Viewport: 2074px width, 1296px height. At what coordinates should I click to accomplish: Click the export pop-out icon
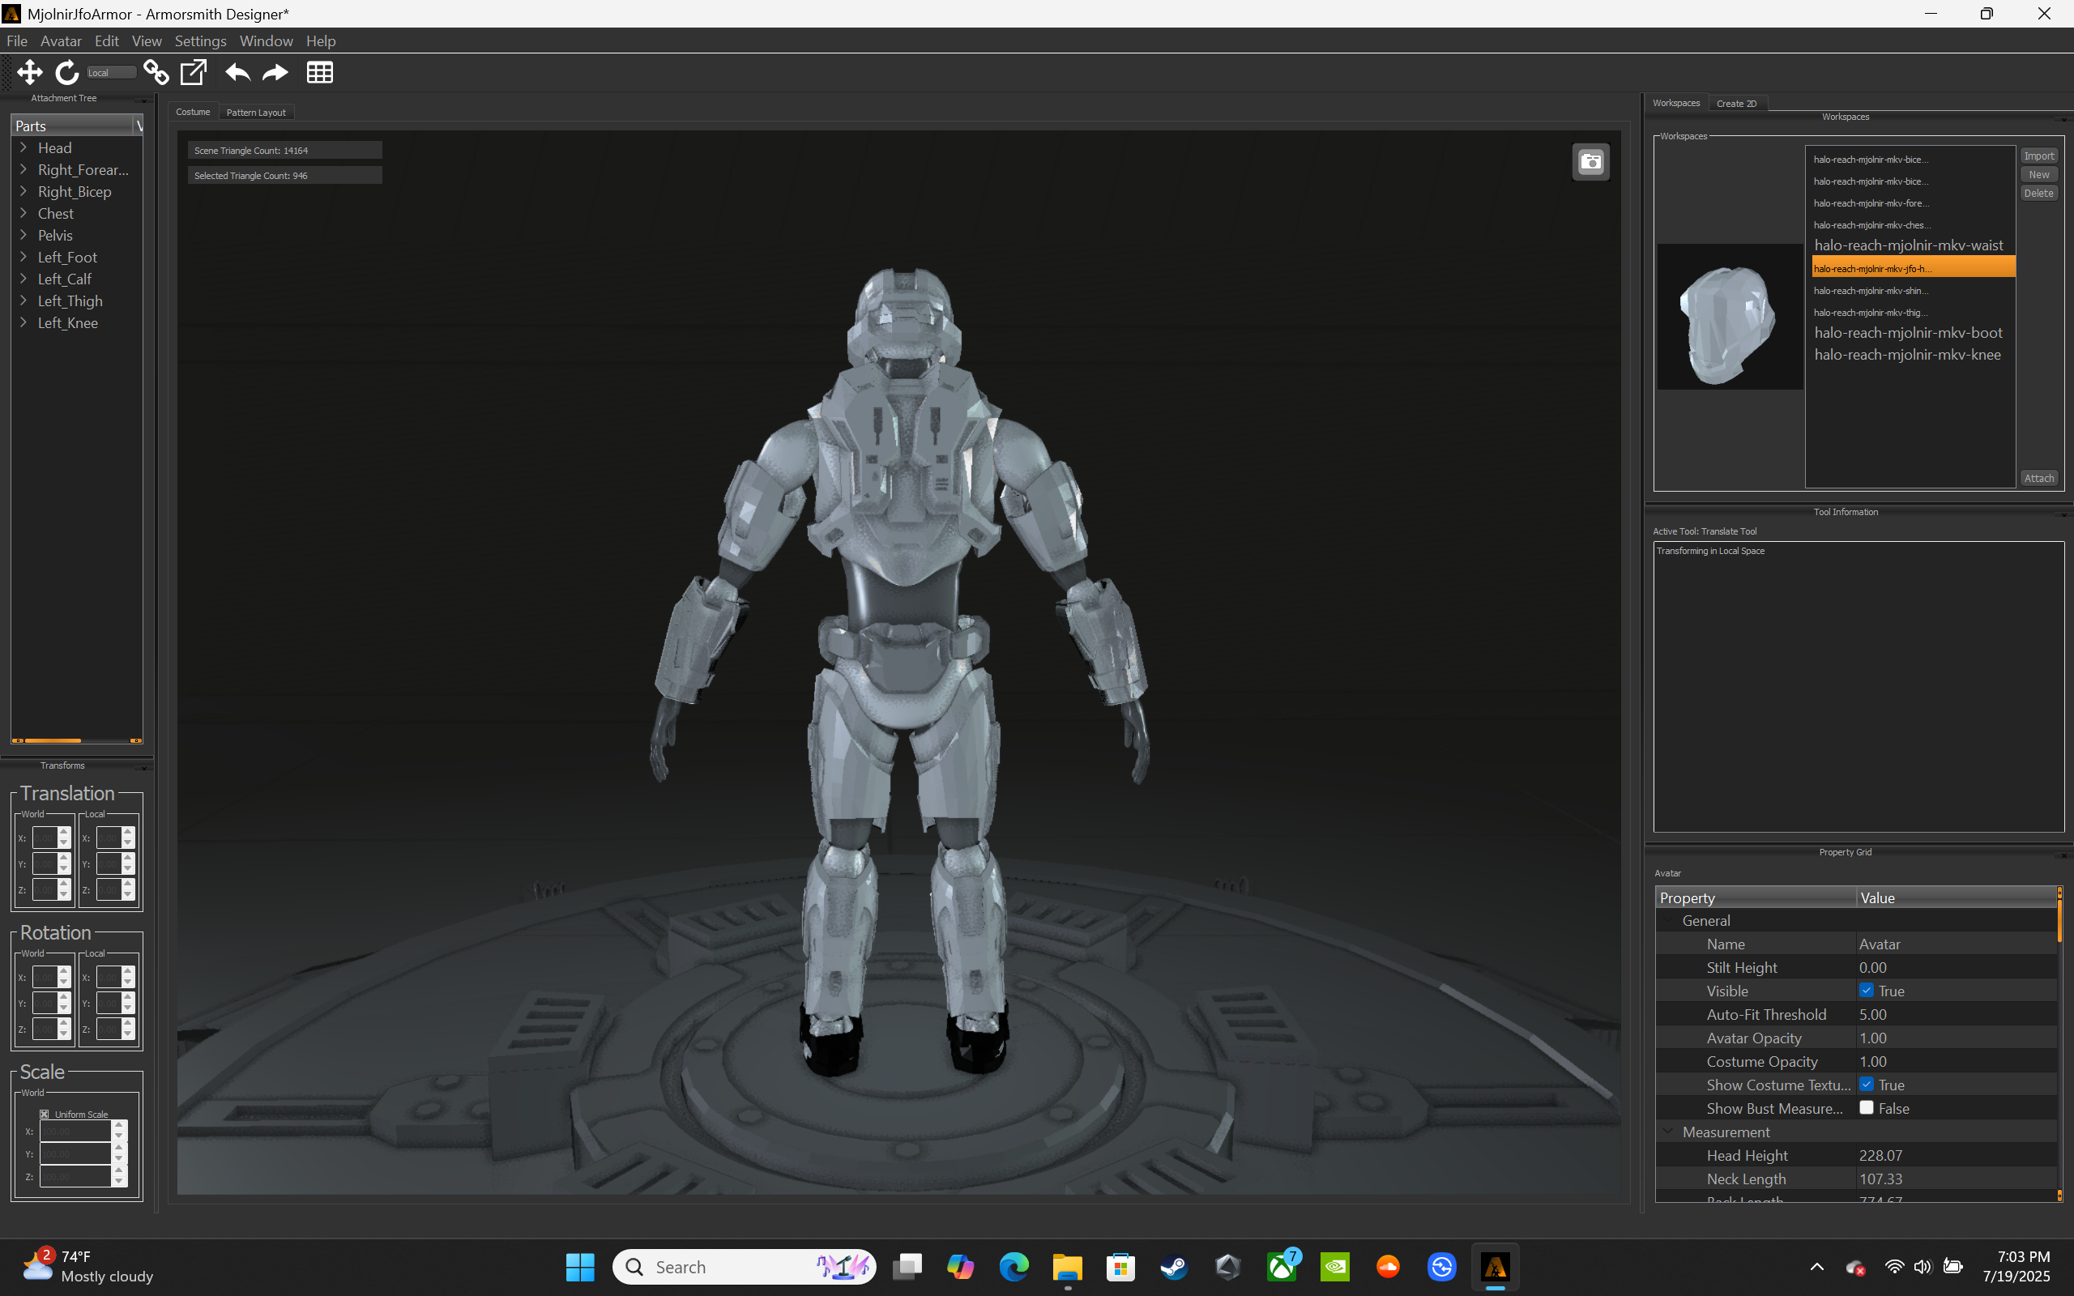pos(194,73)
